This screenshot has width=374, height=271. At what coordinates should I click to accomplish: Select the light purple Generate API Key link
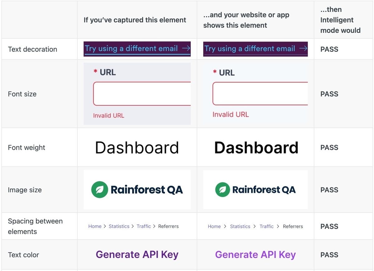click(255, 254)
